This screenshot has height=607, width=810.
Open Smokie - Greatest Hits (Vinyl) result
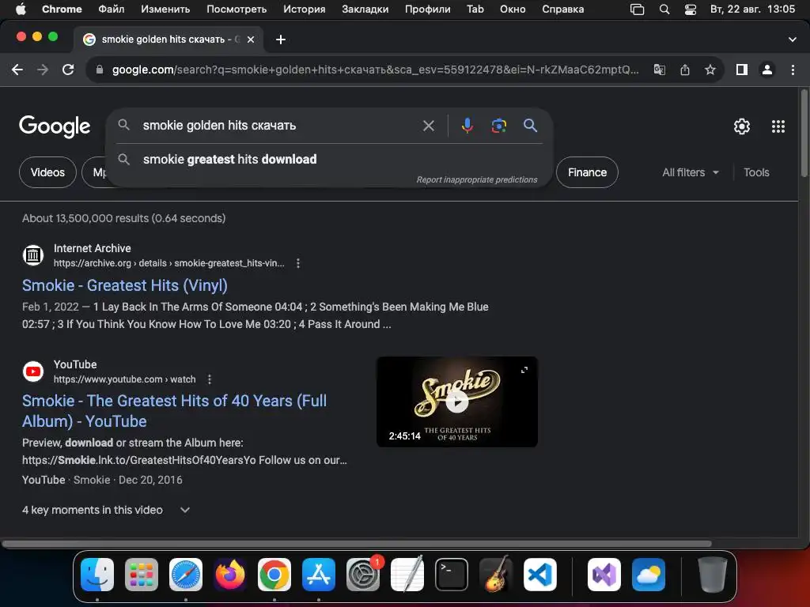point(125,285)
